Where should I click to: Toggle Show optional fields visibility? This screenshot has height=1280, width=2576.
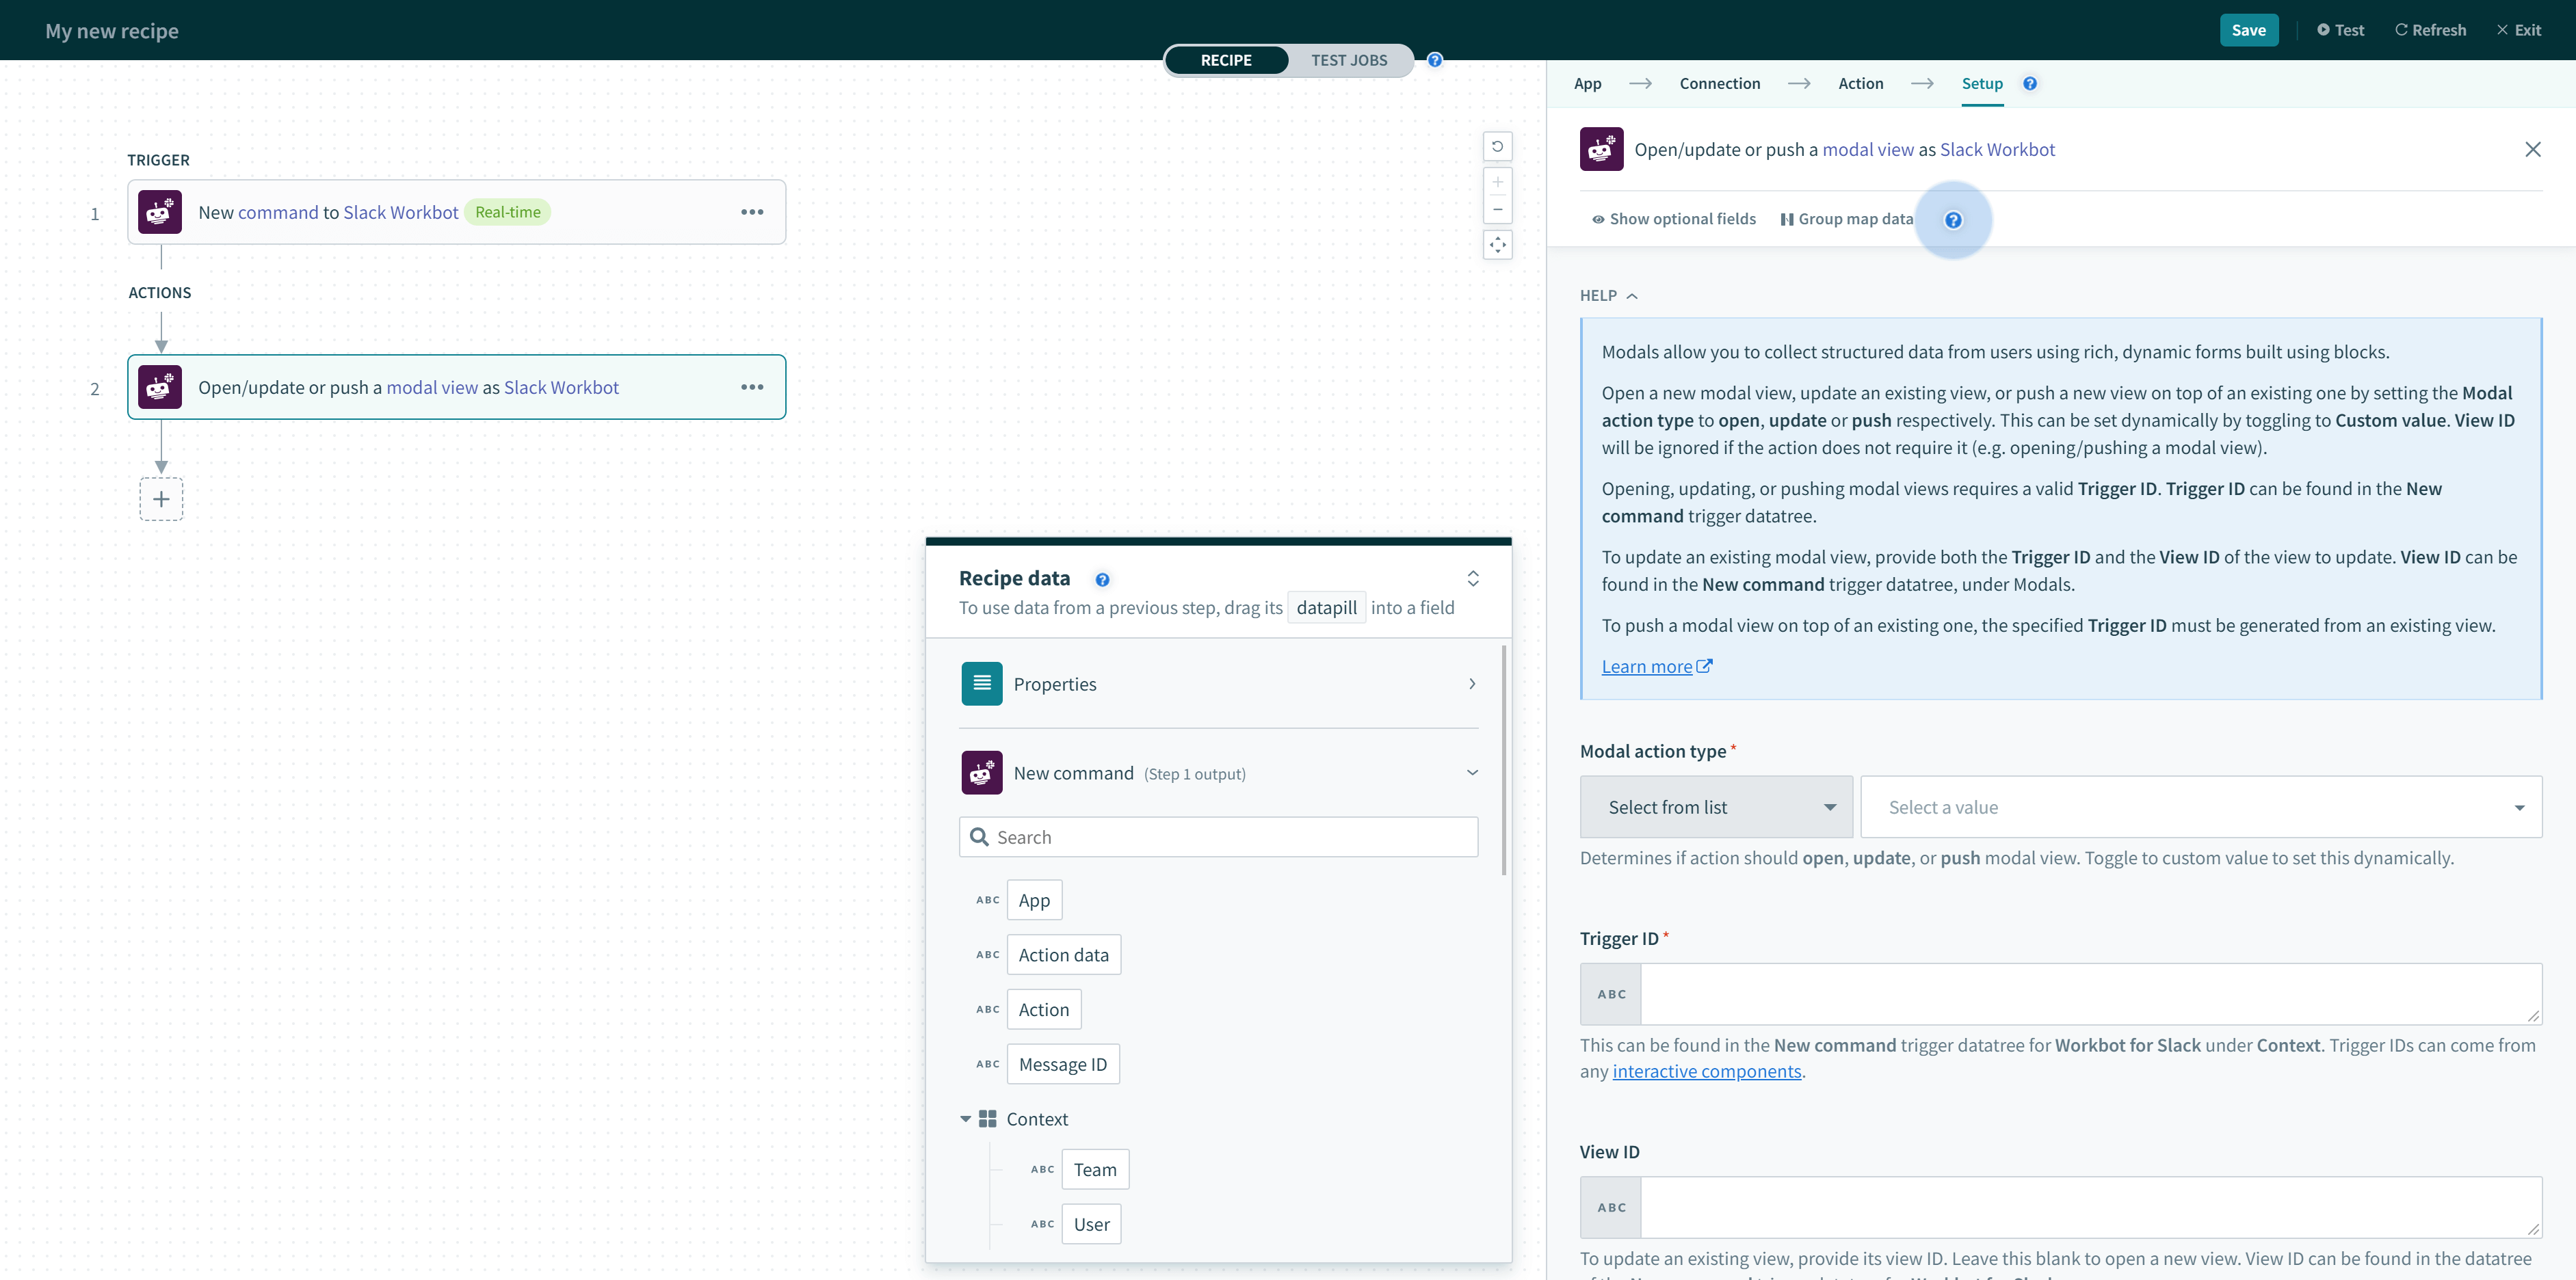pos(1672,217)
